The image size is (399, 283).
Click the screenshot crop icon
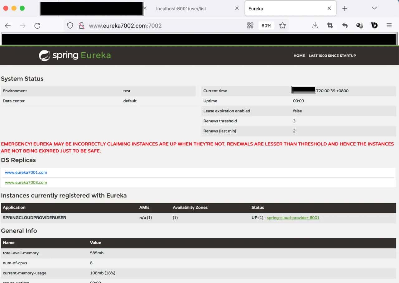pos(330,26)
